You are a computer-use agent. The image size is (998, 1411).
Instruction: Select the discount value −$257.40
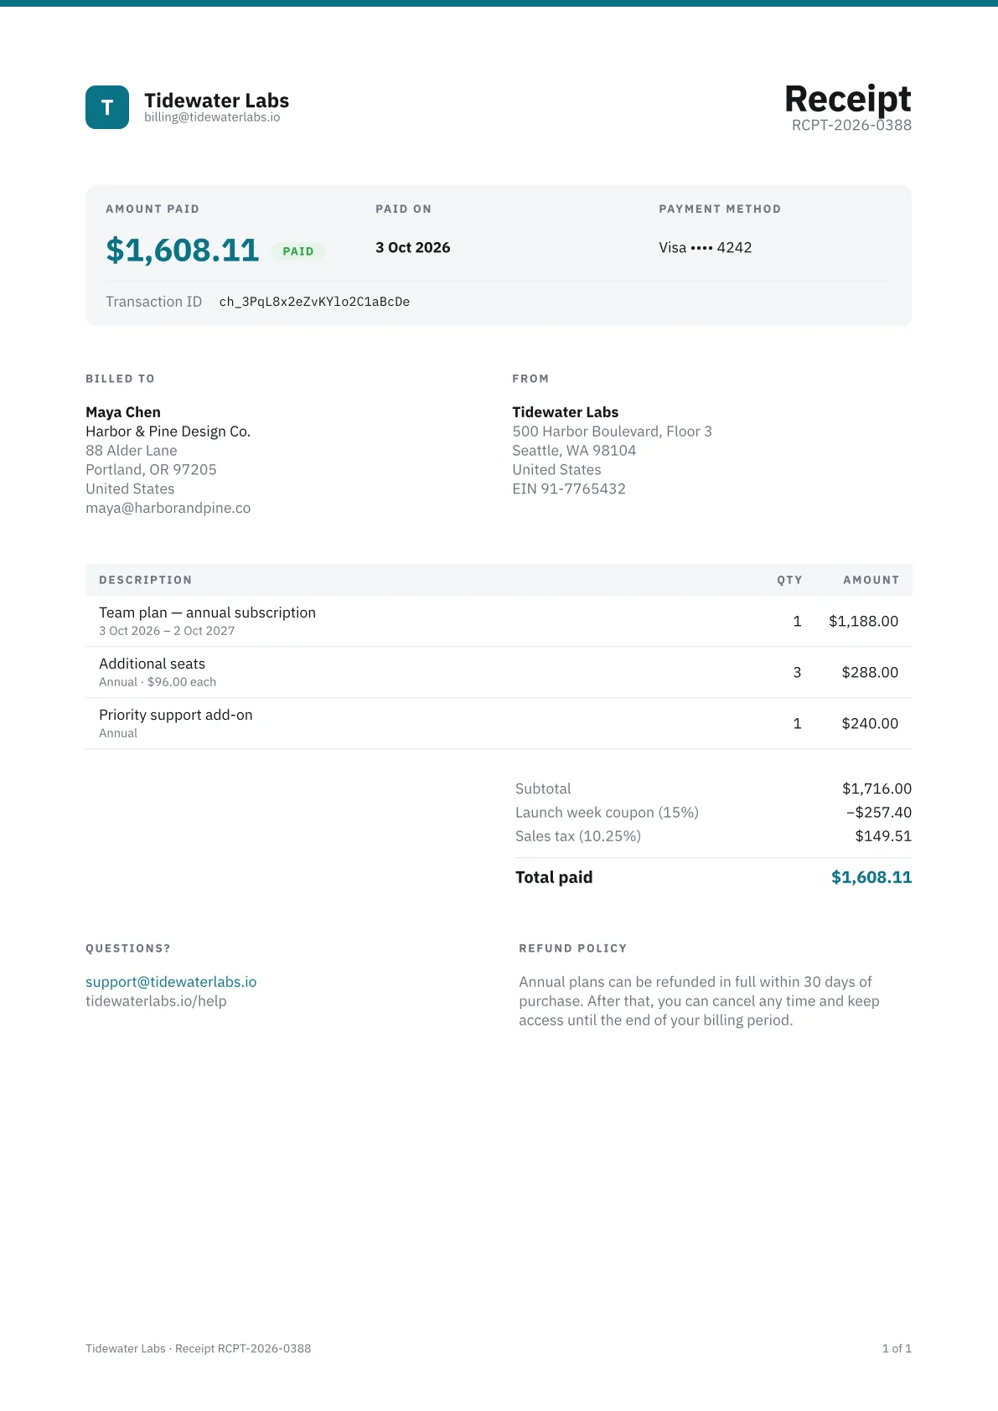879,812
